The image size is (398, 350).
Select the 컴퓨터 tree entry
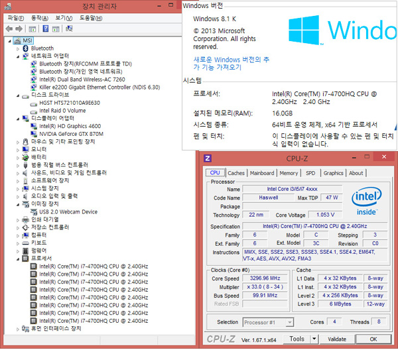coord(38,235)
